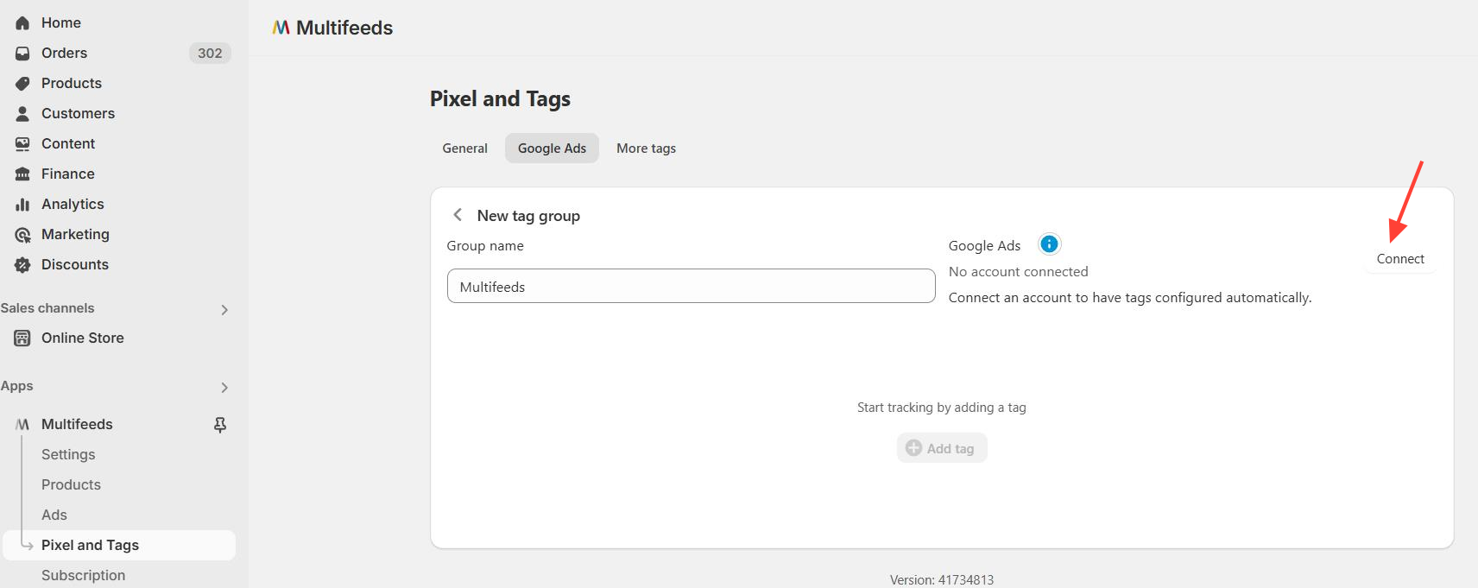This screenshot has width=1478, height=588.
Task: Click the Connect button
Action: point(1400,259)
